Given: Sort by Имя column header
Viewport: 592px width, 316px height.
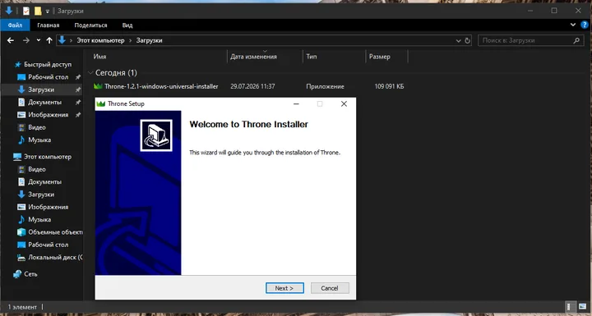Looking at the screenshot, I should coord(99,57).
